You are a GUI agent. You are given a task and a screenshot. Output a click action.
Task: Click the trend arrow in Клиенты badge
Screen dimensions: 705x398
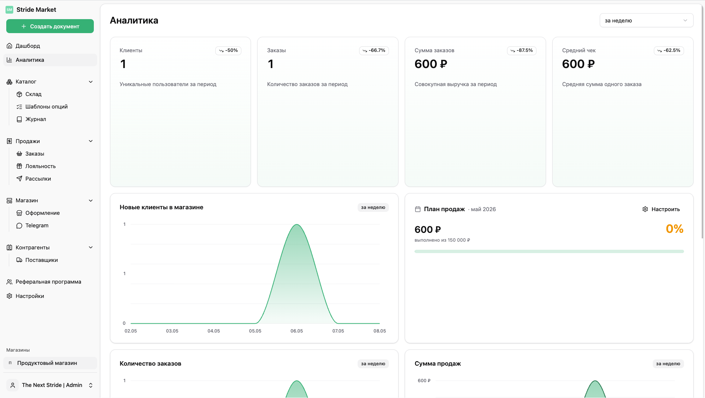[221, 51]
